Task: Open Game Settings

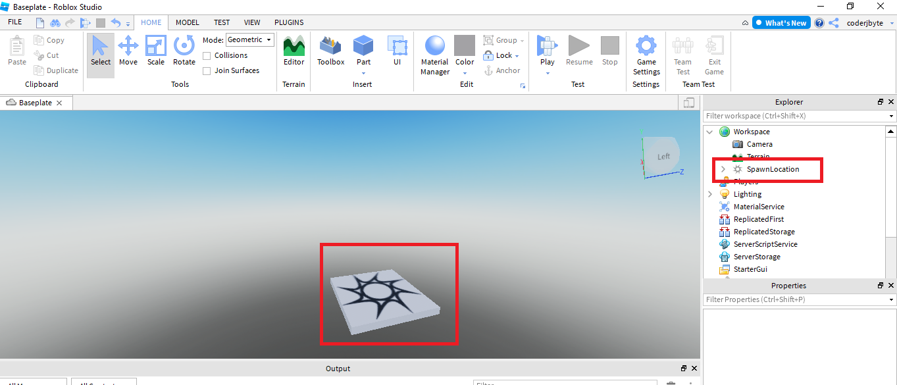Action: (646, 55)
